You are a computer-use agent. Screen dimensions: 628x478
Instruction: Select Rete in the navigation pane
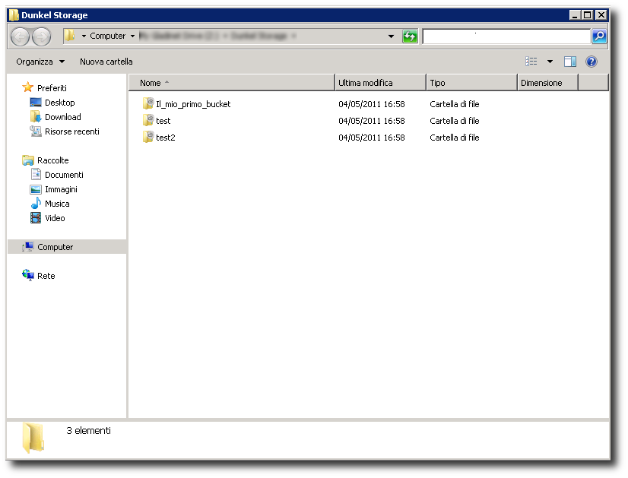(x=46, y=275)
